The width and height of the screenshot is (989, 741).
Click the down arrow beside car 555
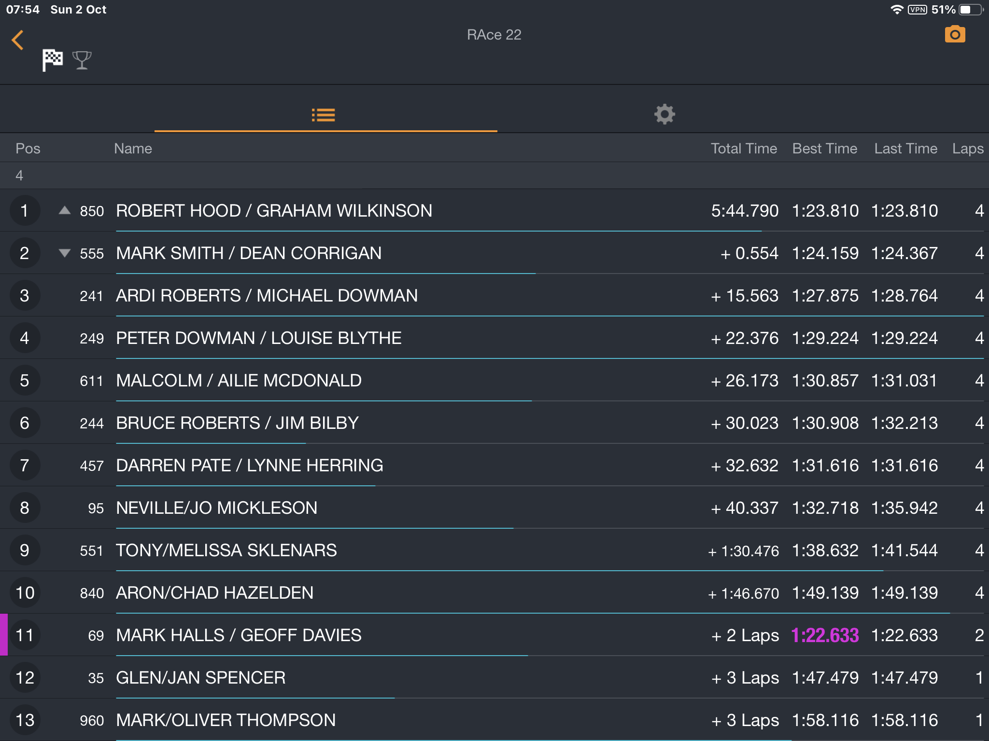[64, 253]
